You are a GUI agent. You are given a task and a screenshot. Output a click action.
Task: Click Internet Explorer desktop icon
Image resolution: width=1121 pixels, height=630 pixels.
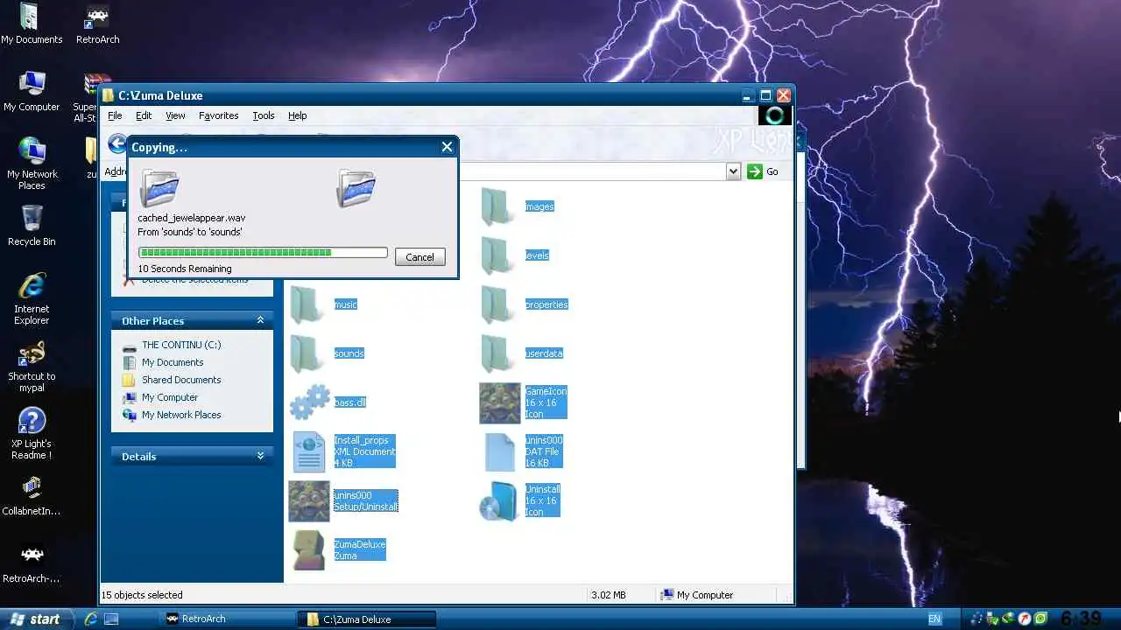pyautogui.click(x=32, y=298)
